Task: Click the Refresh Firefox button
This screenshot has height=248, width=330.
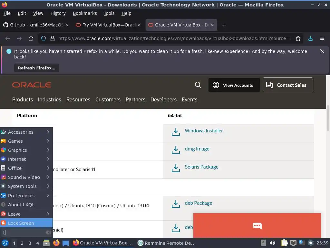Action: [x=37, y=68]
